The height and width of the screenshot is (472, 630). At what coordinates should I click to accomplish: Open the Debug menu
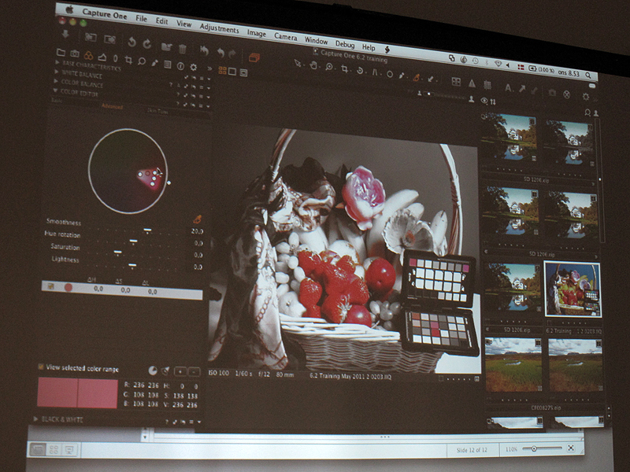tap(345, 44)
